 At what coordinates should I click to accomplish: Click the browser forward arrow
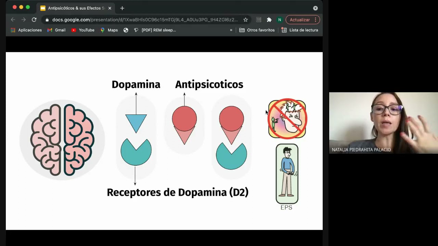point(23,20)
